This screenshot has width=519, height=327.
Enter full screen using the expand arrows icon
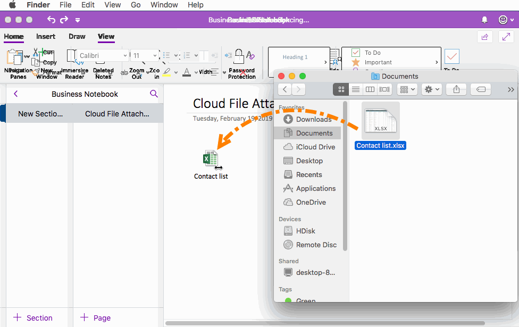(x=506, y=37)
